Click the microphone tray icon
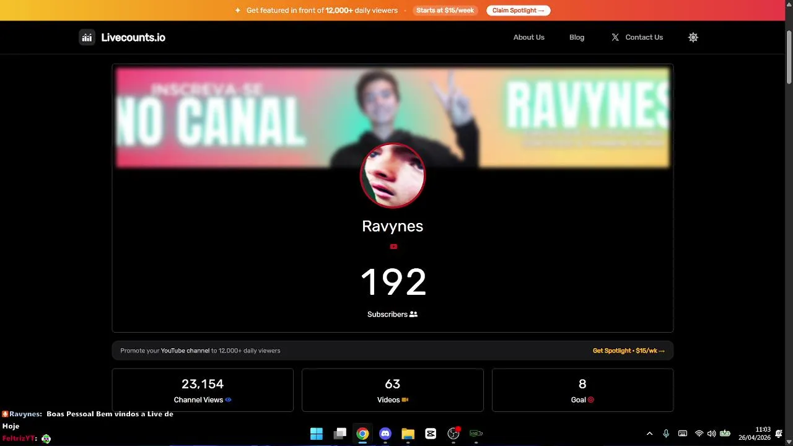The width and height of the screenshot is (793, 446). (666, 434)
